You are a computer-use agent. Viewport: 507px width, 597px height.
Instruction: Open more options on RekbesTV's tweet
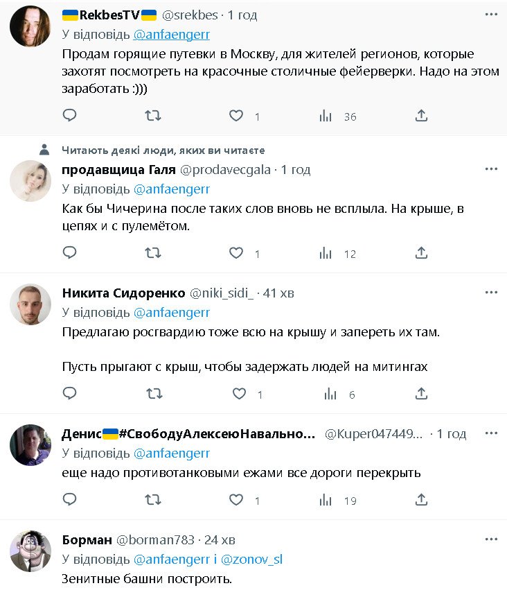491,15
